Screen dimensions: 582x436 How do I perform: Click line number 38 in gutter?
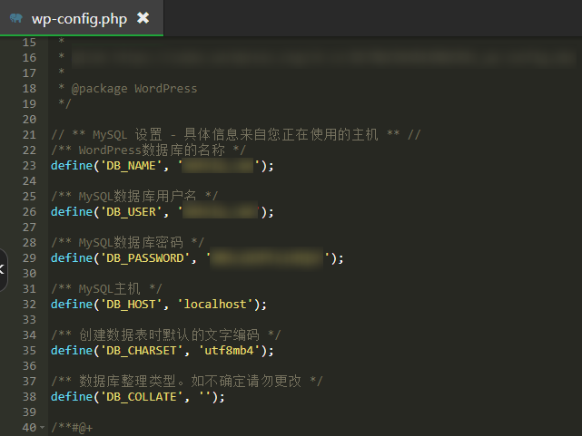(29, 397)
